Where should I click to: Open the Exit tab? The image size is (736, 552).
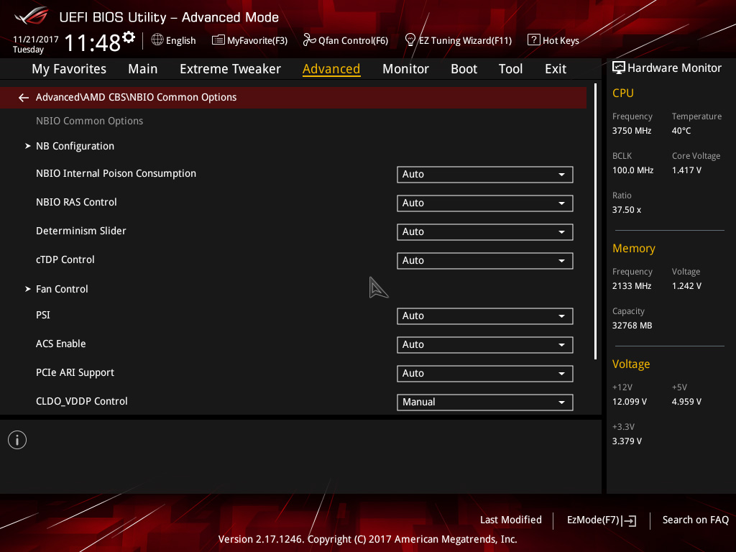click(556, 69)
